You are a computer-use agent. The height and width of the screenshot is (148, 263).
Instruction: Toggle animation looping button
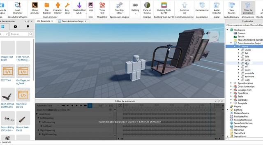pyautogui.click(x=90, y=106)
